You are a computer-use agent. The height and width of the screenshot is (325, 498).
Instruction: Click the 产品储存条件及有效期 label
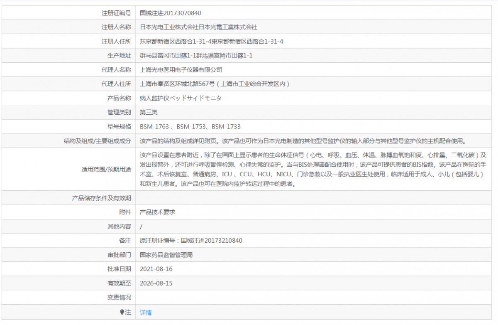[x=102, y=198]
